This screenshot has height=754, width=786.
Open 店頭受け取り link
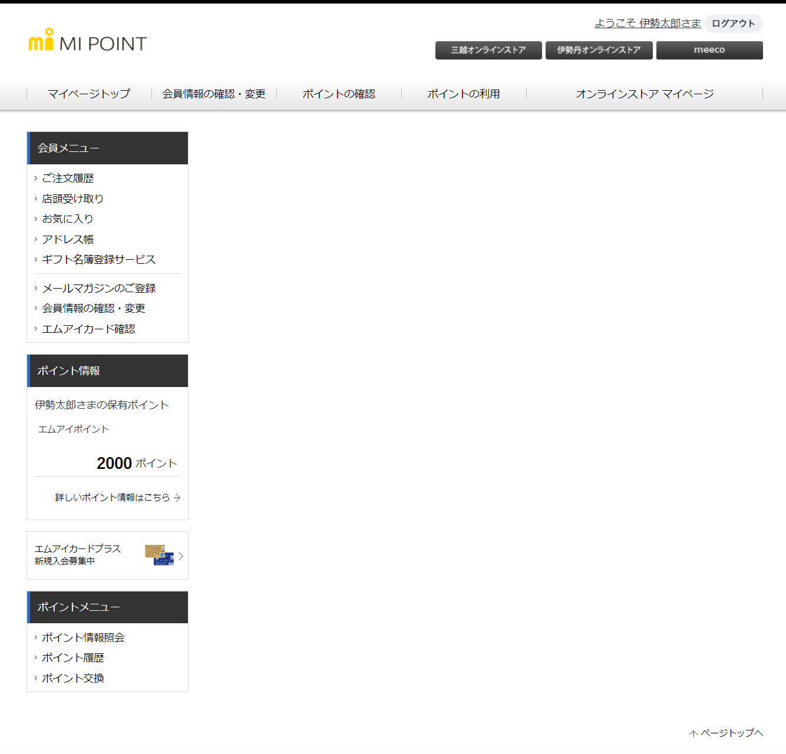[72, 199]
